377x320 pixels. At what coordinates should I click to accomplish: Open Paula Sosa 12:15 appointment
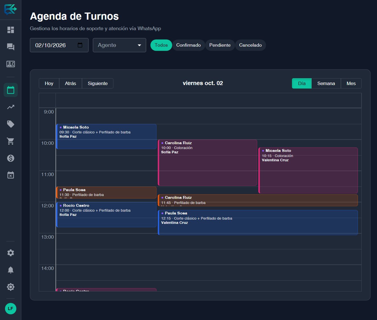pyautogui.click(x=258, y=222)
